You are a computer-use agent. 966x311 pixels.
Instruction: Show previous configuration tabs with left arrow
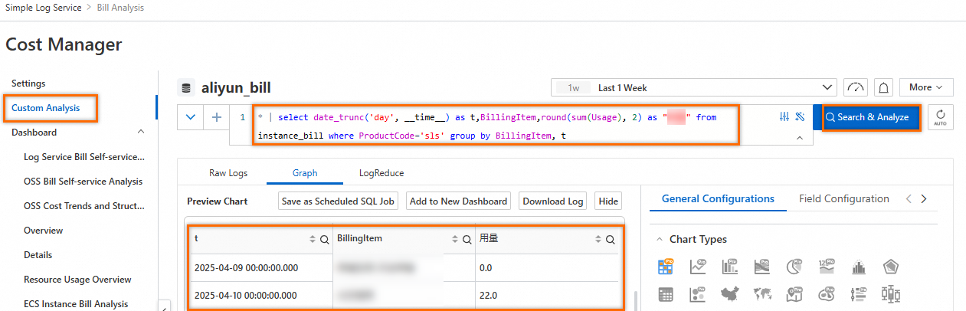point(909,198)
